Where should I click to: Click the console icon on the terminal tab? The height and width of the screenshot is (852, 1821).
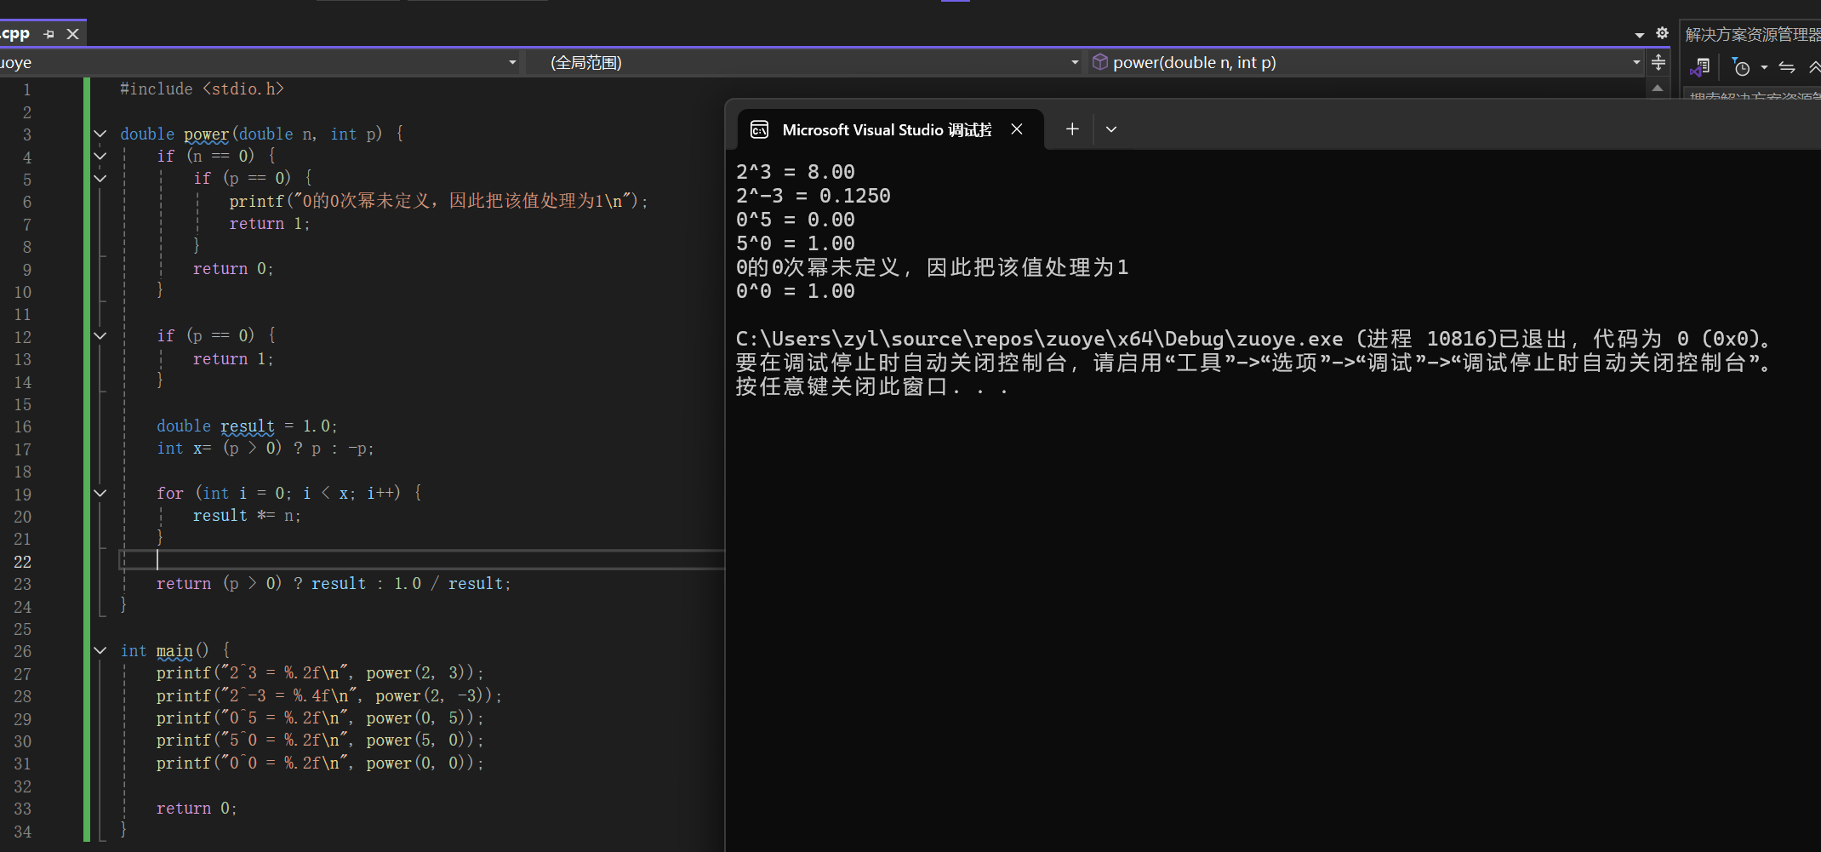click(759, 129)
